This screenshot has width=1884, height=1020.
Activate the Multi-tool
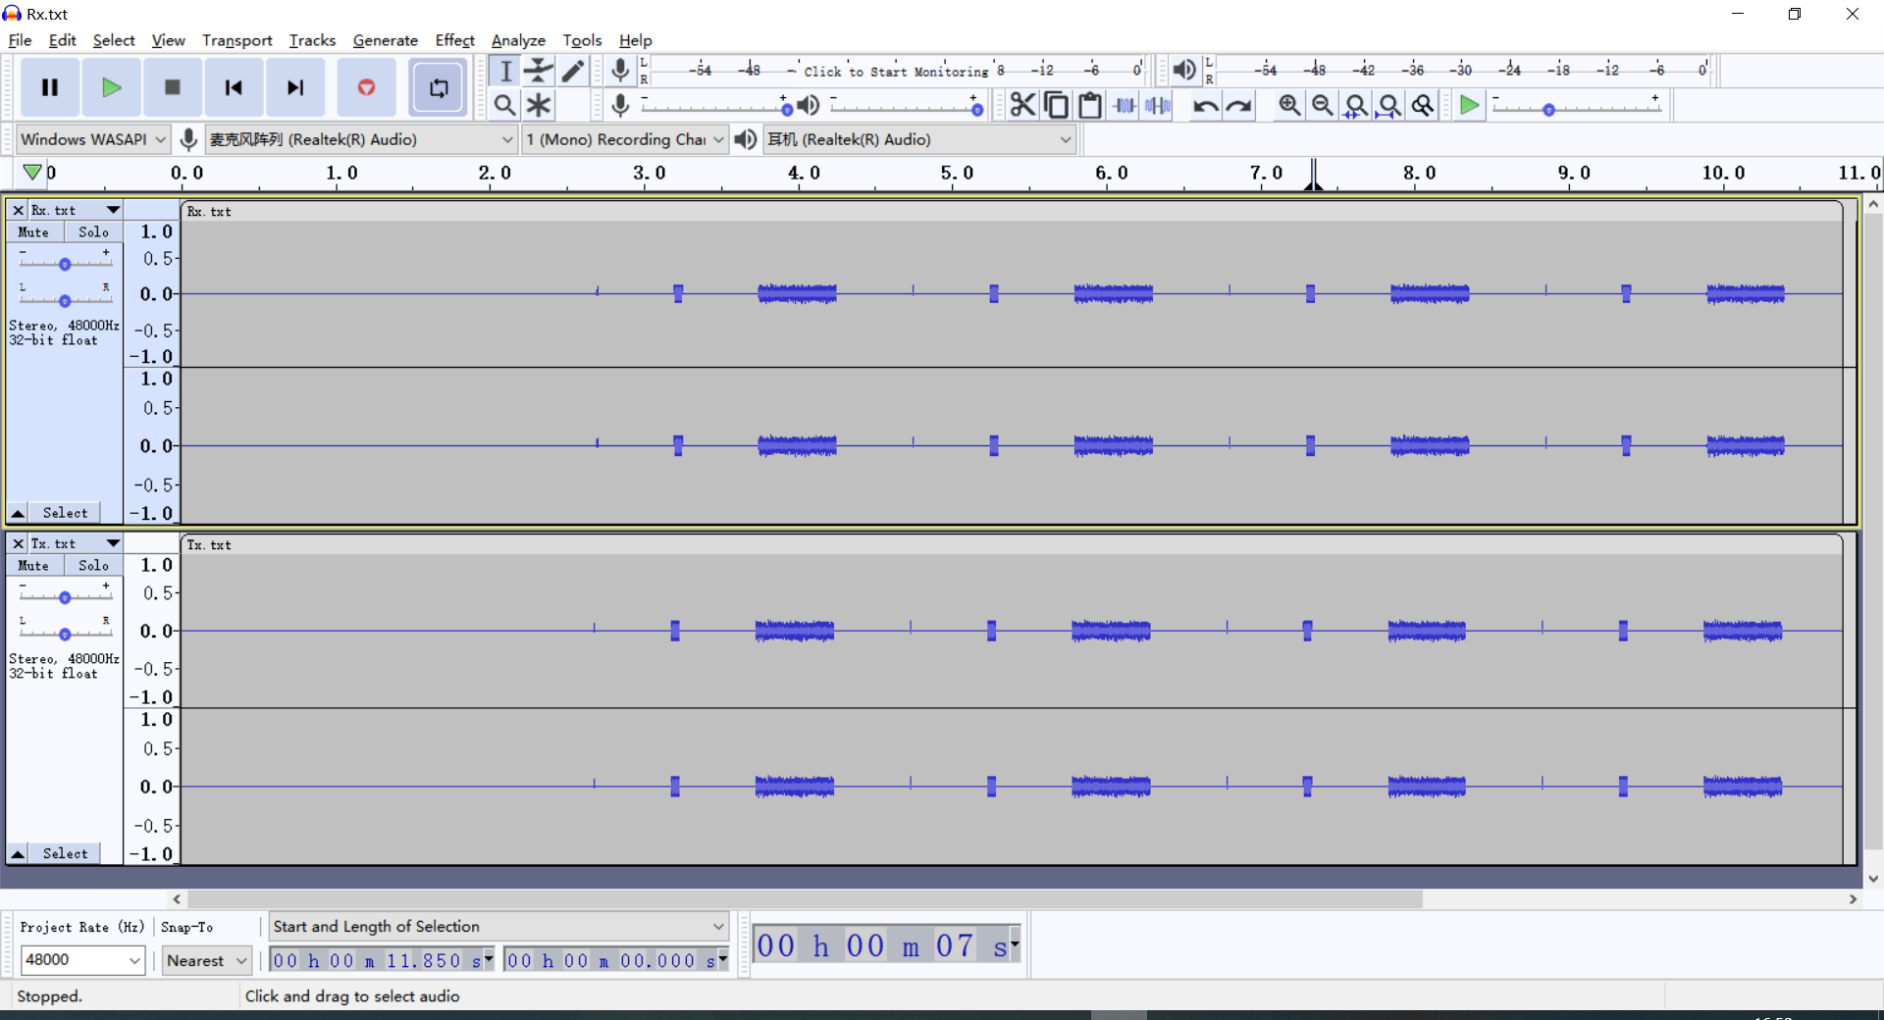coord(538,105)
